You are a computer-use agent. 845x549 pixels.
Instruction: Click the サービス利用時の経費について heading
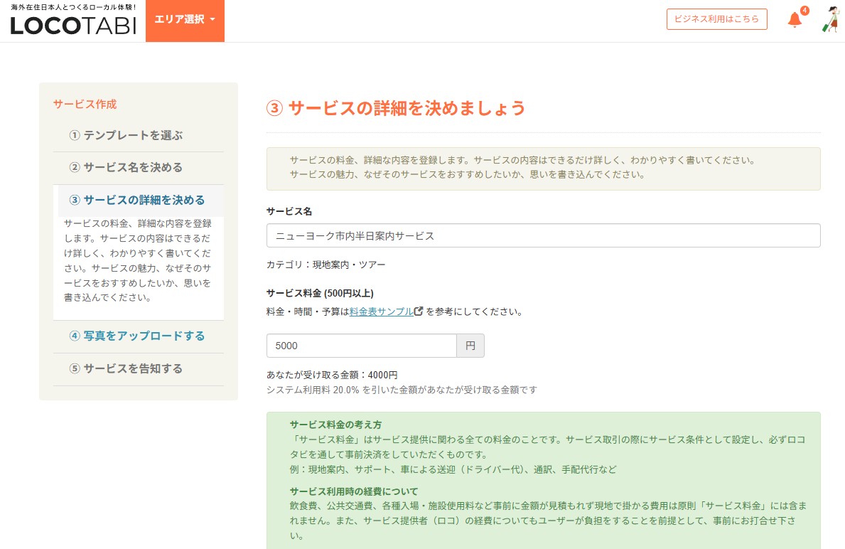coord(353,491)
